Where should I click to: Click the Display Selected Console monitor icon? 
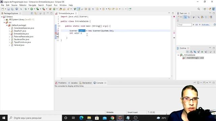198,83
